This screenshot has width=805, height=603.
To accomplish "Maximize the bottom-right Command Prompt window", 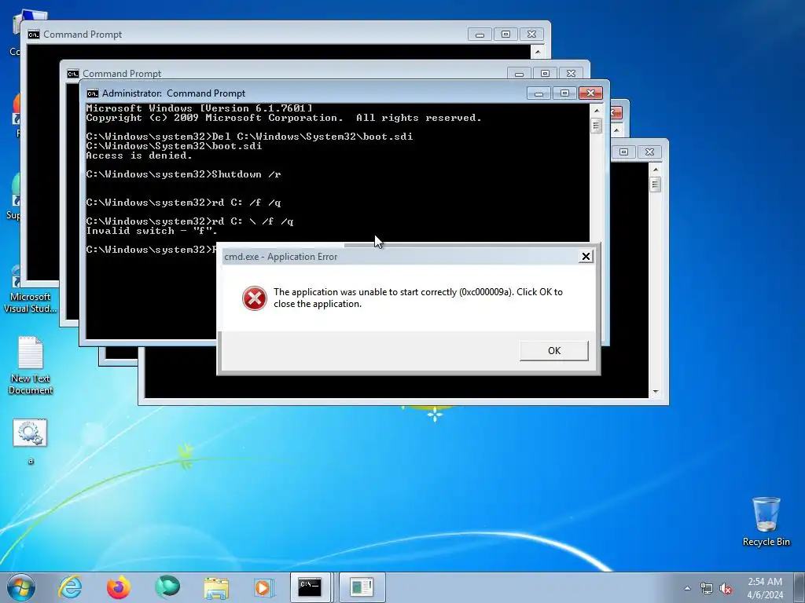I will (x=623, y=152).
